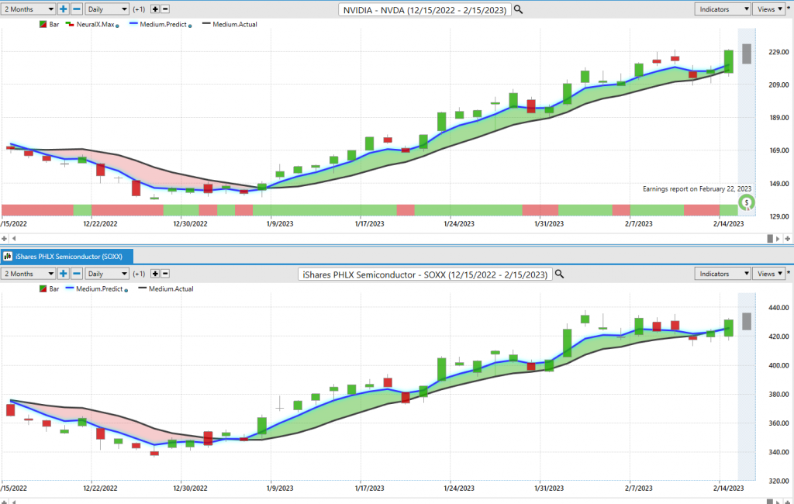The image size is (794, 504).
Task: Click the 12/22/2022 date label on NVDA axis
Action: 100,224
